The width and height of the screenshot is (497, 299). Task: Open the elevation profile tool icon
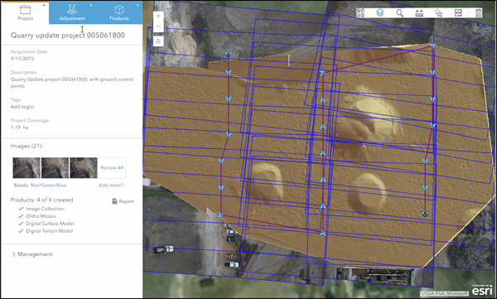pos(439,12)
